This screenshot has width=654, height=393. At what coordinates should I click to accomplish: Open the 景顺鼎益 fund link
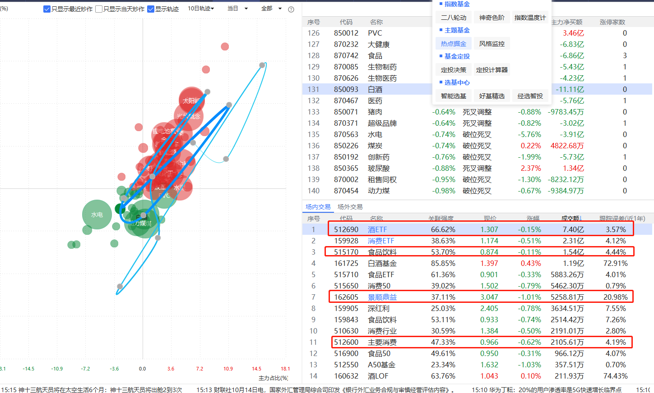(x=382, y=297)
